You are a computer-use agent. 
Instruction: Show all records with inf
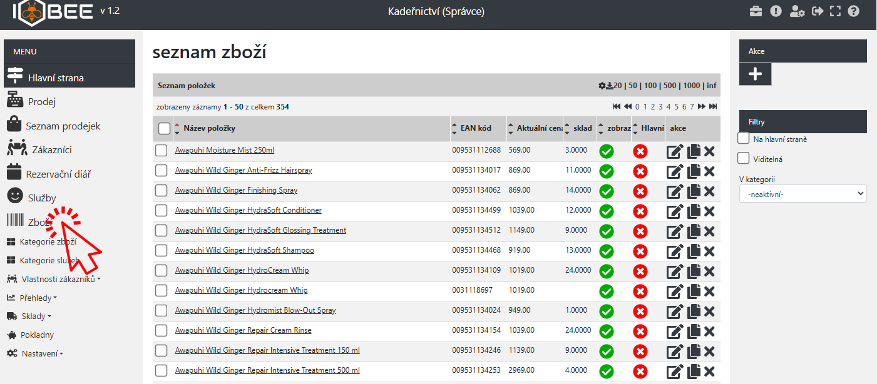(711, 86)
